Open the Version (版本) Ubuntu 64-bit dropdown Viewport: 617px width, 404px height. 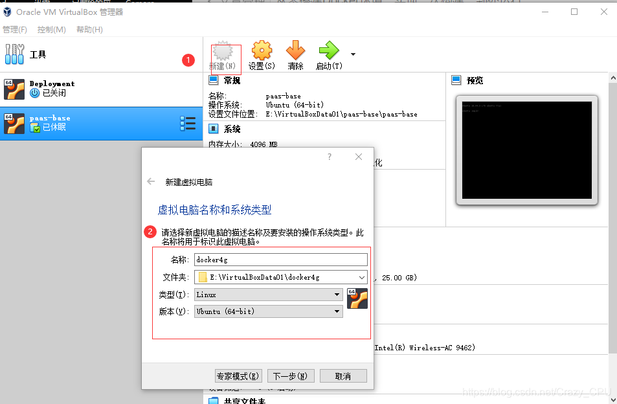[x=269, y=311]
